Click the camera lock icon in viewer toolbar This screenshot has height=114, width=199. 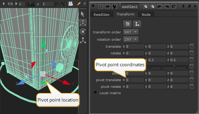click(x=71, y=4)
